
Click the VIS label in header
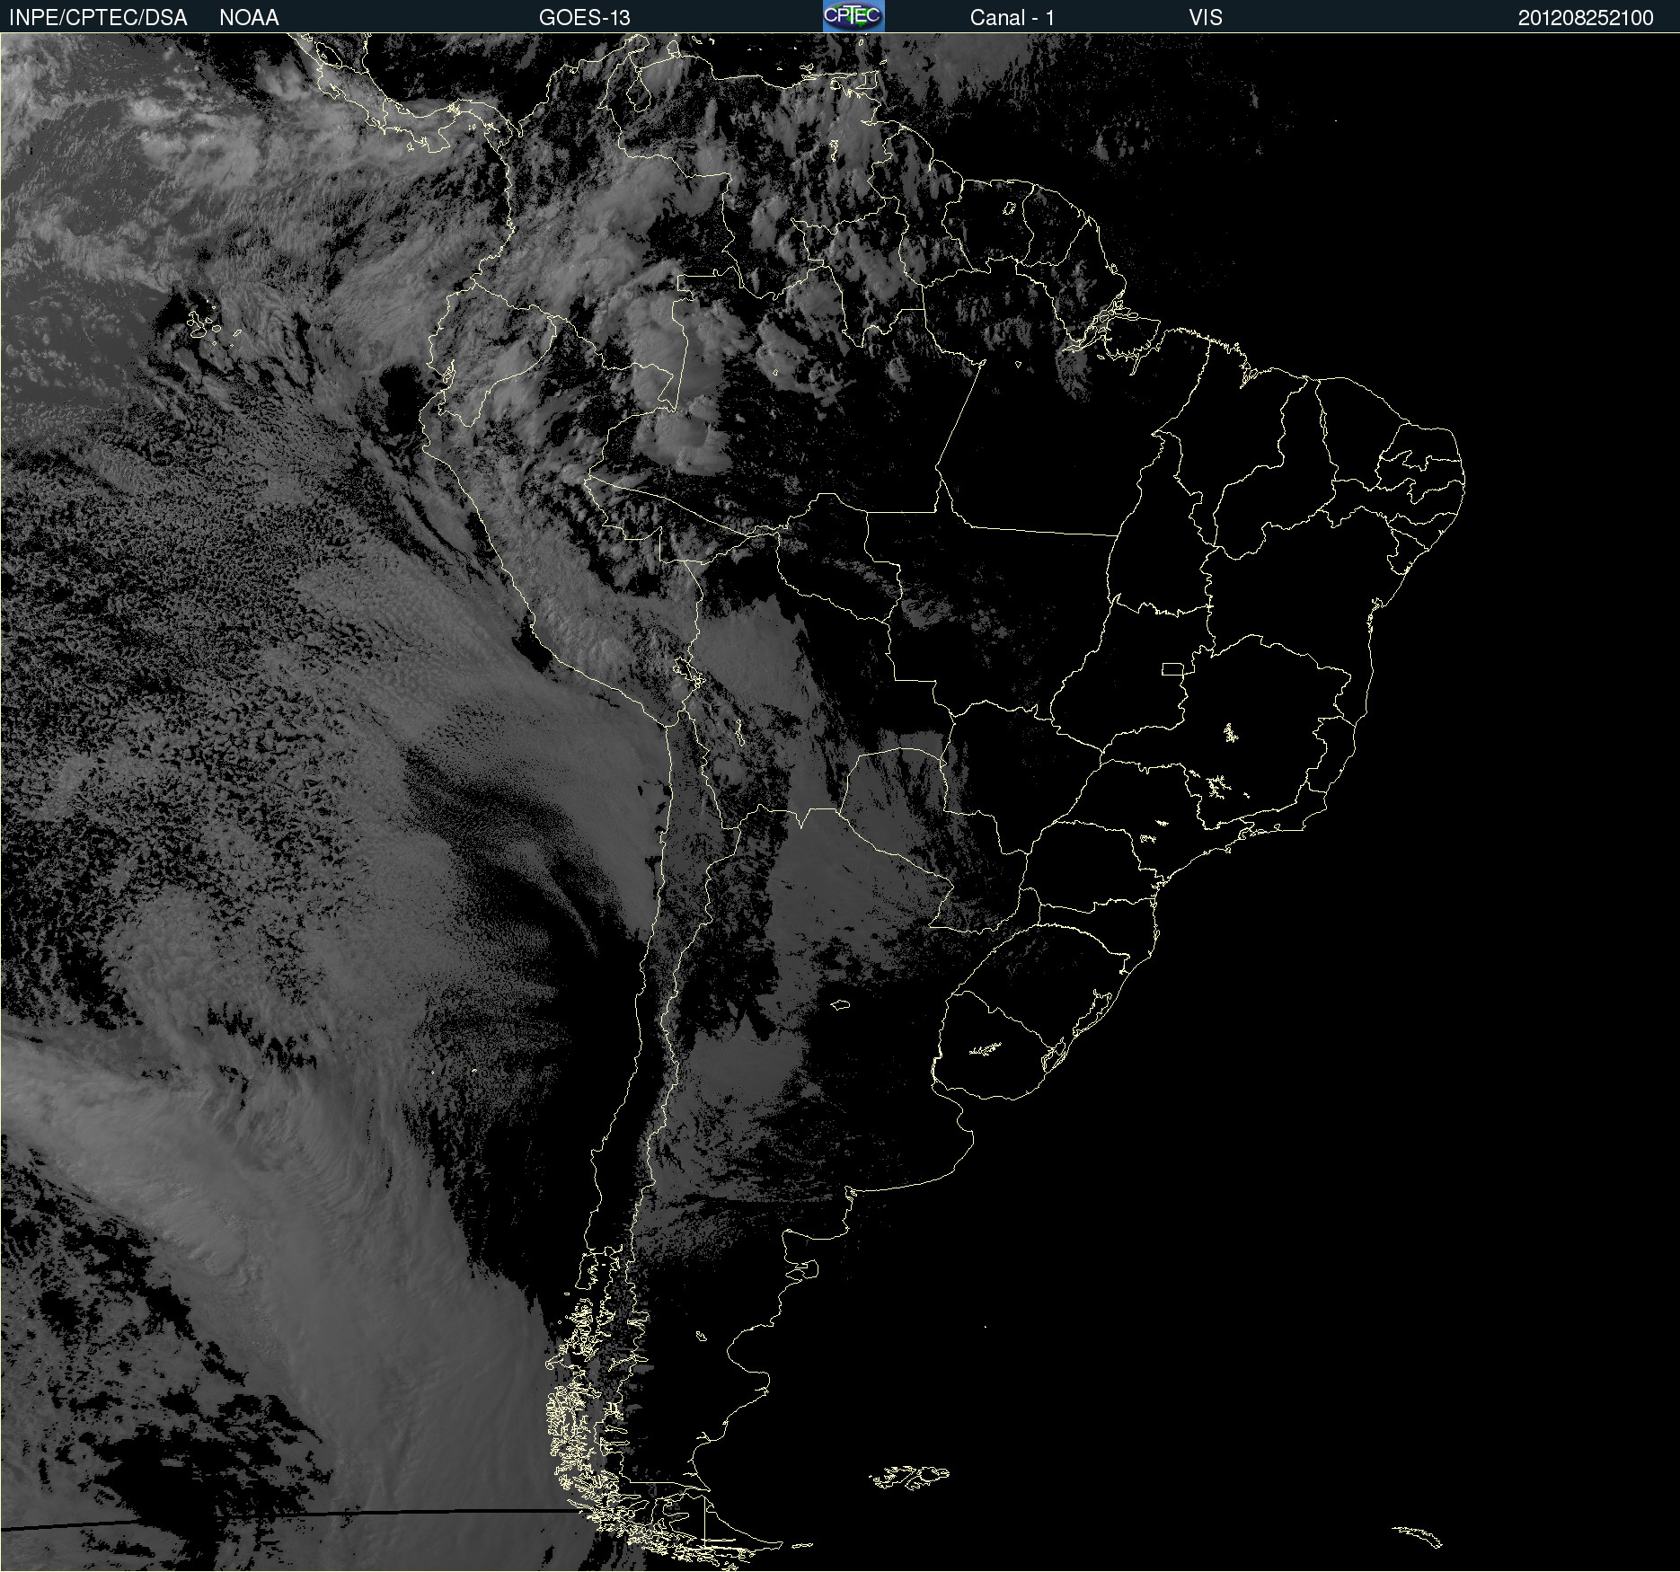(x=1206, y=18)
